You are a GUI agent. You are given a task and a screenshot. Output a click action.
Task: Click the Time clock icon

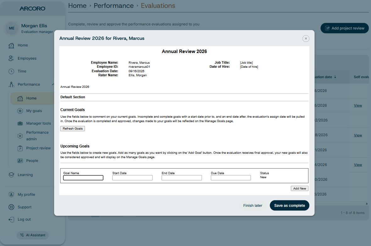(11, 71)
